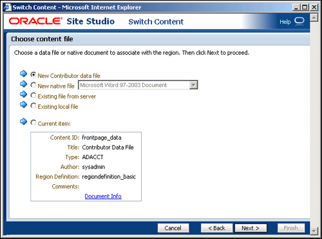This screenshot has width=322, height=239.
Task: Click the ADACCT type value
Action: click(93, 157)
